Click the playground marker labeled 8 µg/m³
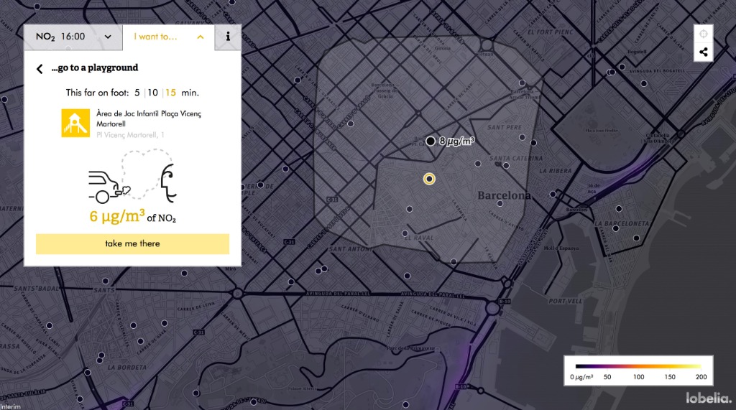The image size is (736, 410). click(x=431, y=141)
